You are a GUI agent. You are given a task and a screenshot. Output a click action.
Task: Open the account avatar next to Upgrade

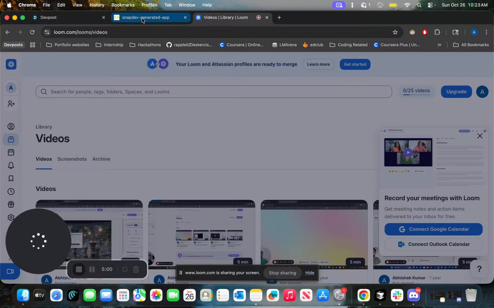click(x=482, y=92)
